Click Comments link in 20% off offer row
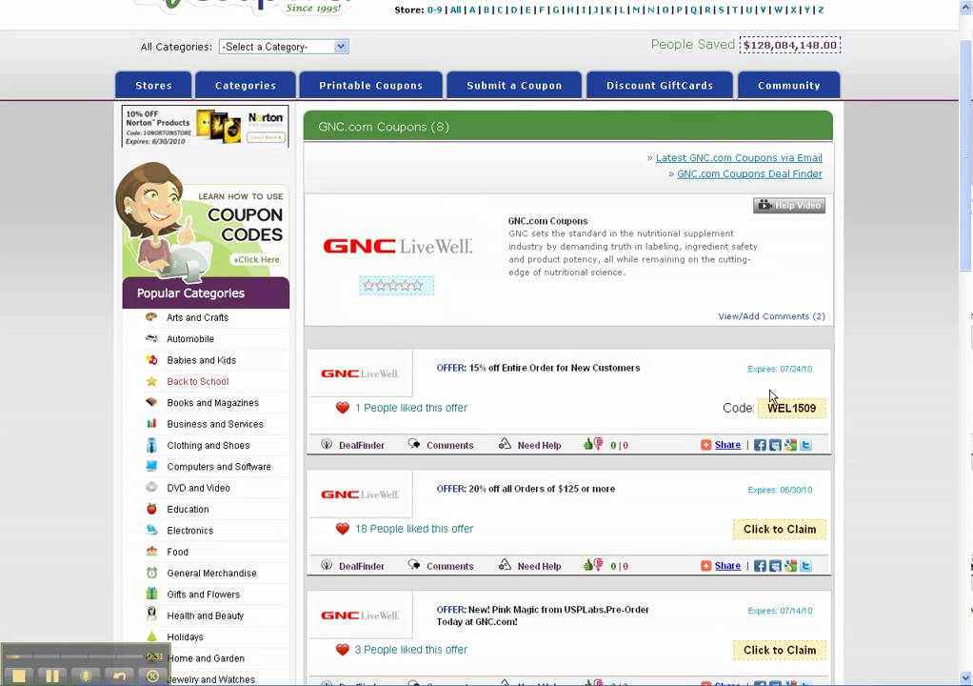 (450, 566)
